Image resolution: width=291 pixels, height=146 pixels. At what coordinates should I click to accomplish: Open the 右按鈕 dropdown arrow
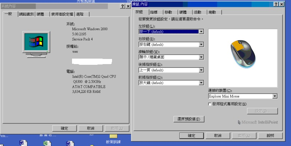click(x=201, y=44)
